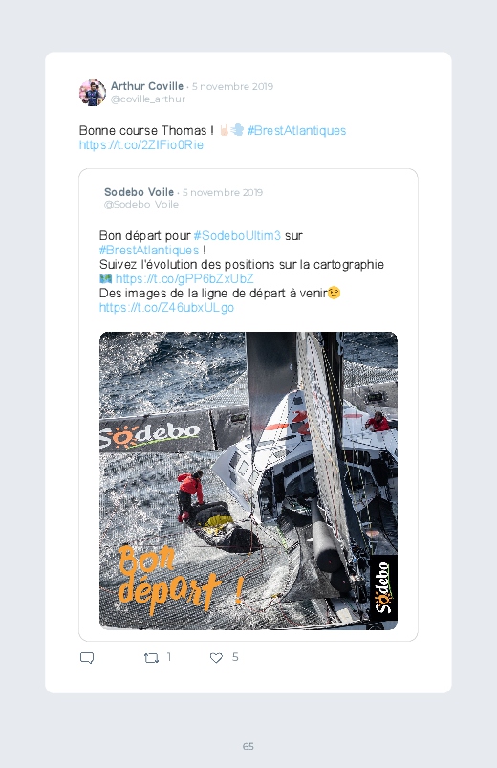Click the wind dash emoji
This screenshot has height=768, width=497.
pos(237,130)
